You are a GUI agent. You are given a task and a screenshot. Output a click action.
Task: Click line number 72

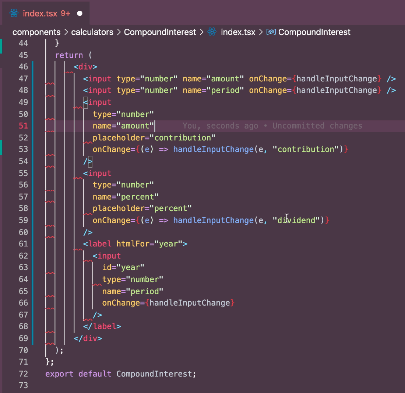[23, 374]
